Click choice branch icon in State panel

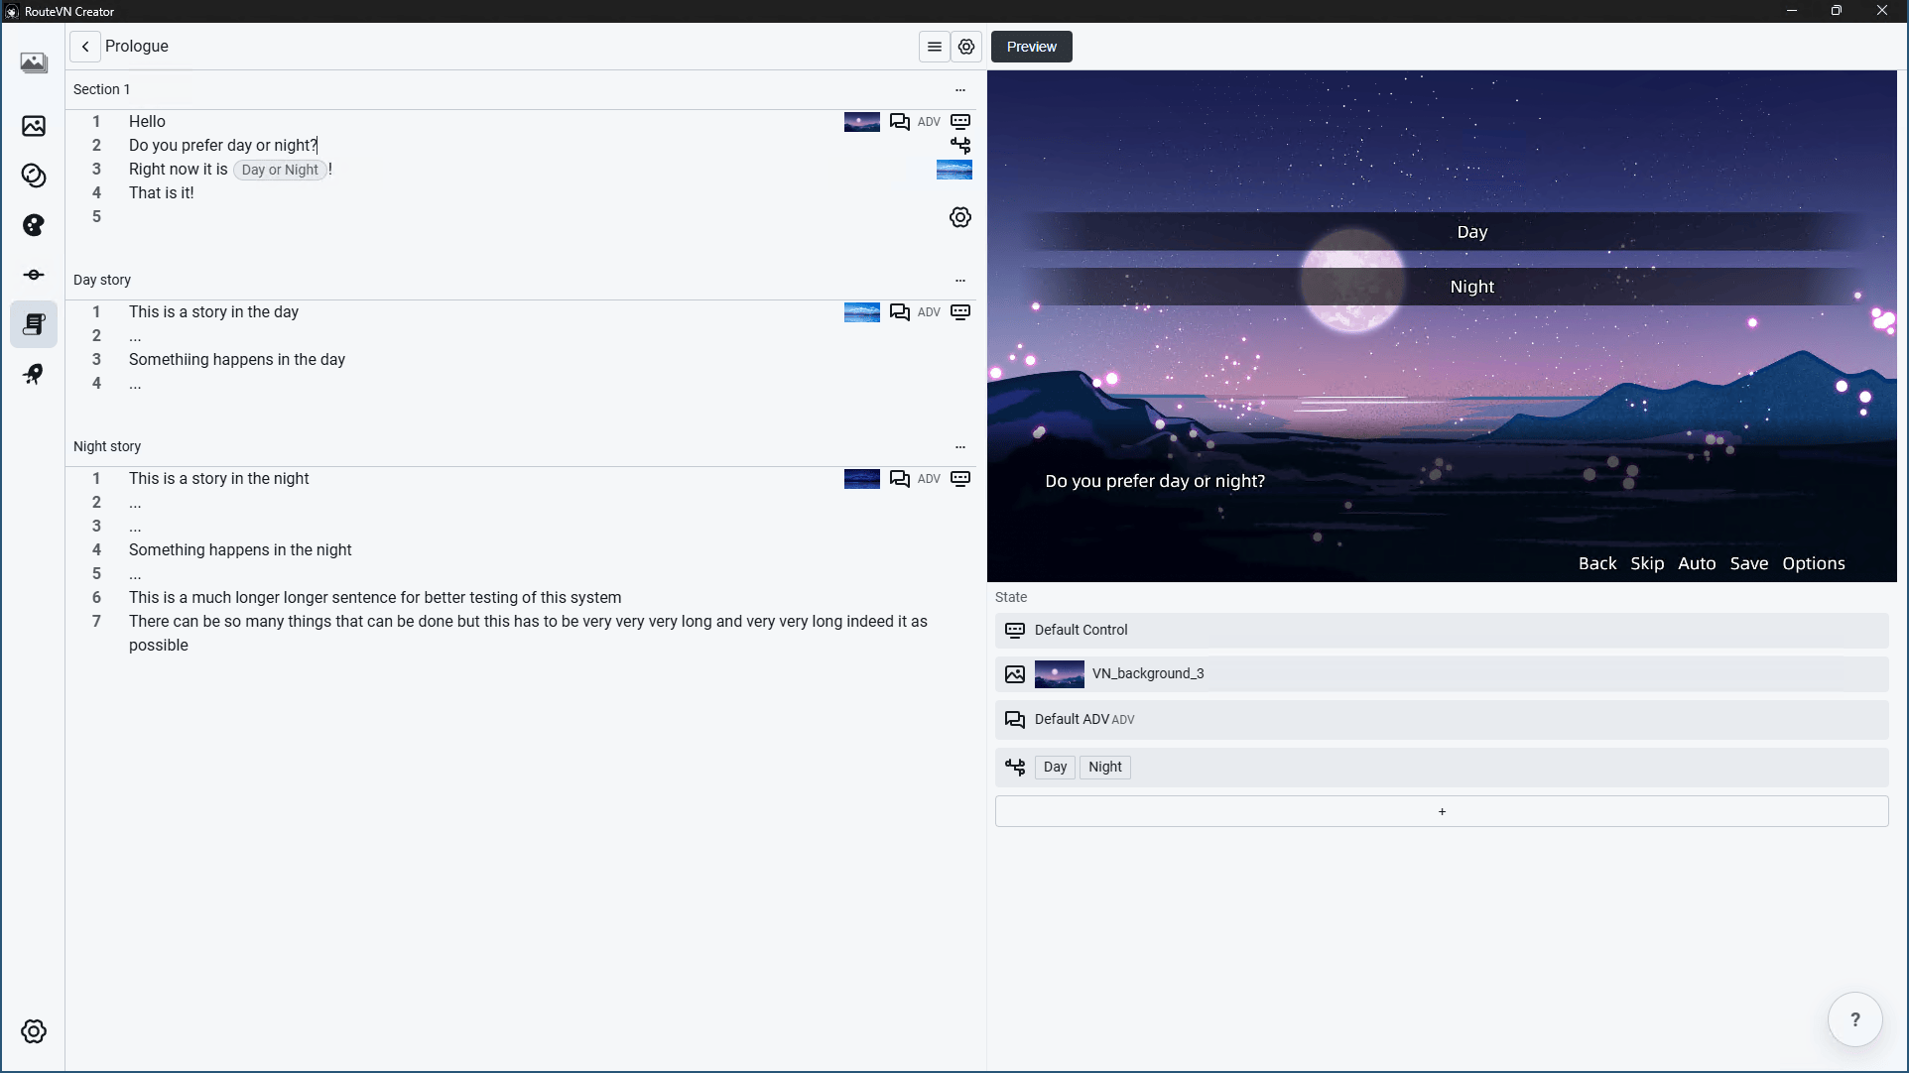(1015, 767)
